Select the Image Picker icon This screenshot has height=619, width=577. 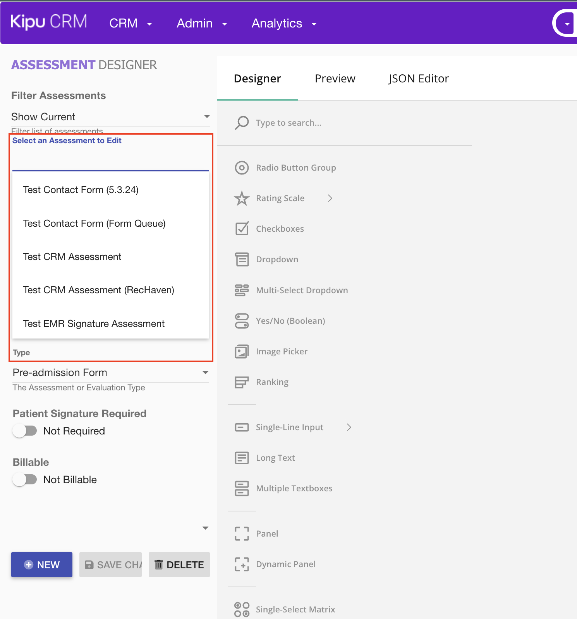(242, 351)
